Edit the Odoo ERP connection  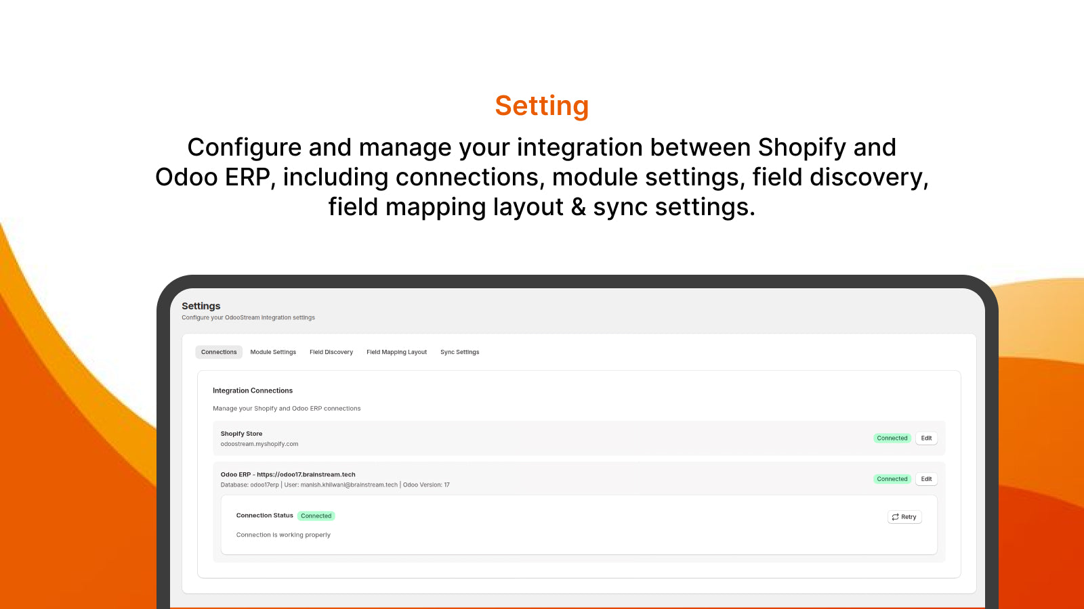click(926, 479)
